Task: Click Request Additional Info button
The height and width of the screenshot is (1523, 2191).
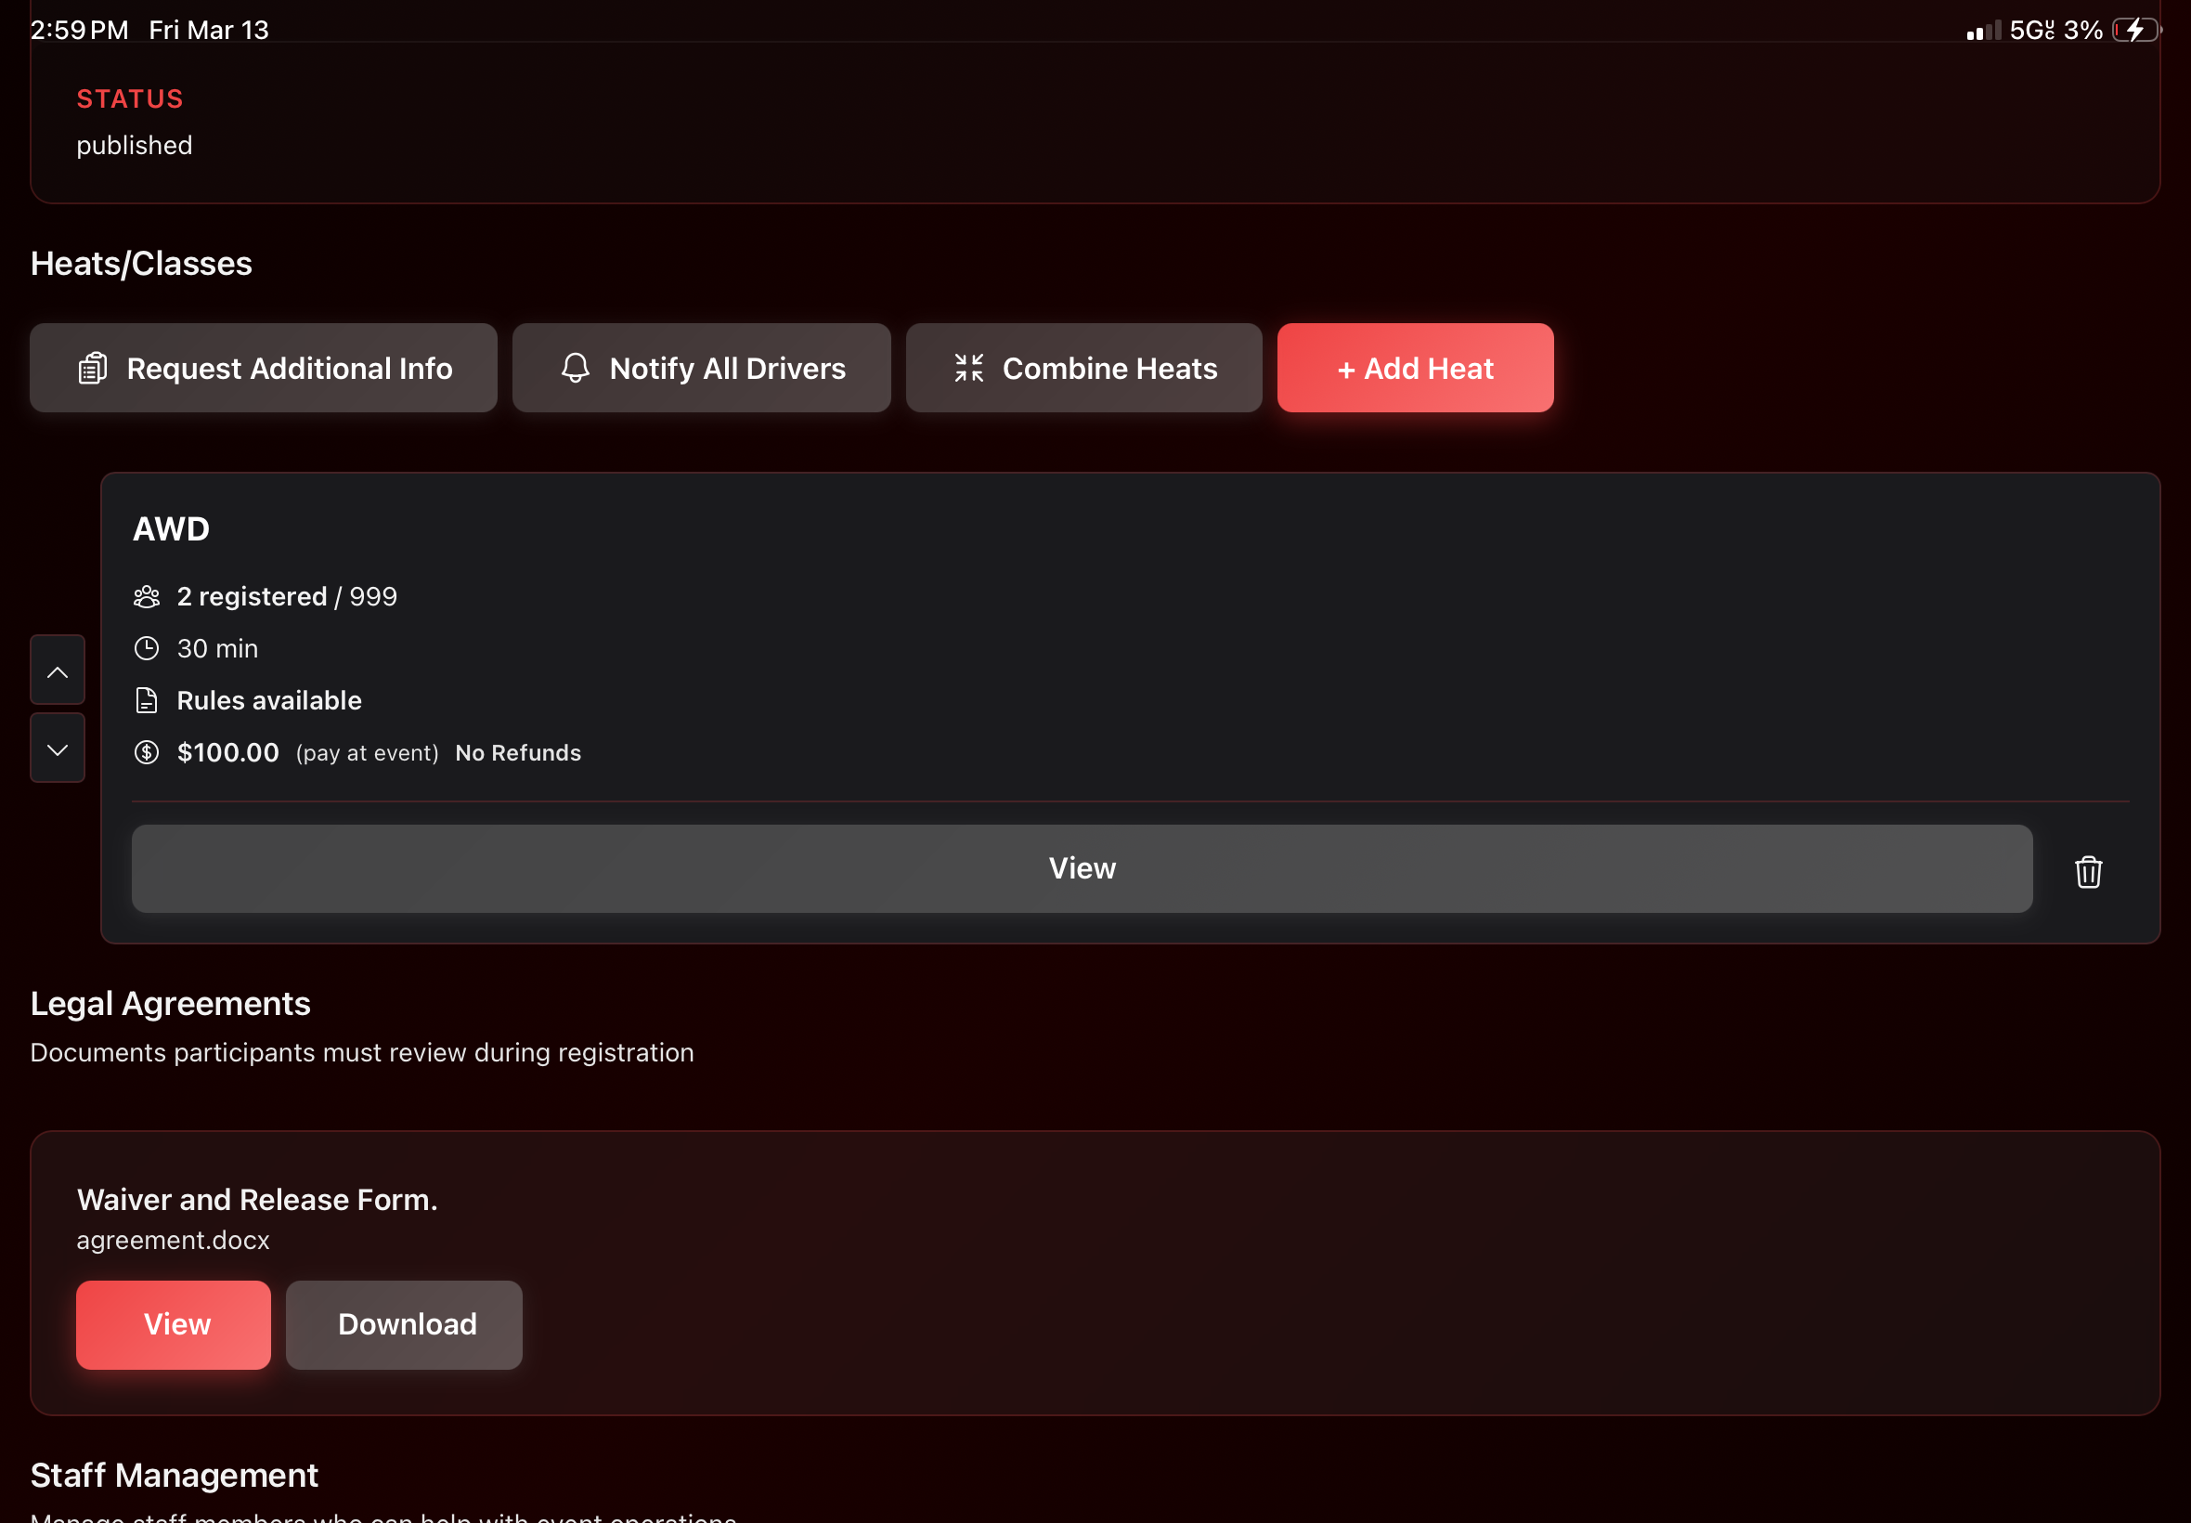Action: tap(264, 369)
